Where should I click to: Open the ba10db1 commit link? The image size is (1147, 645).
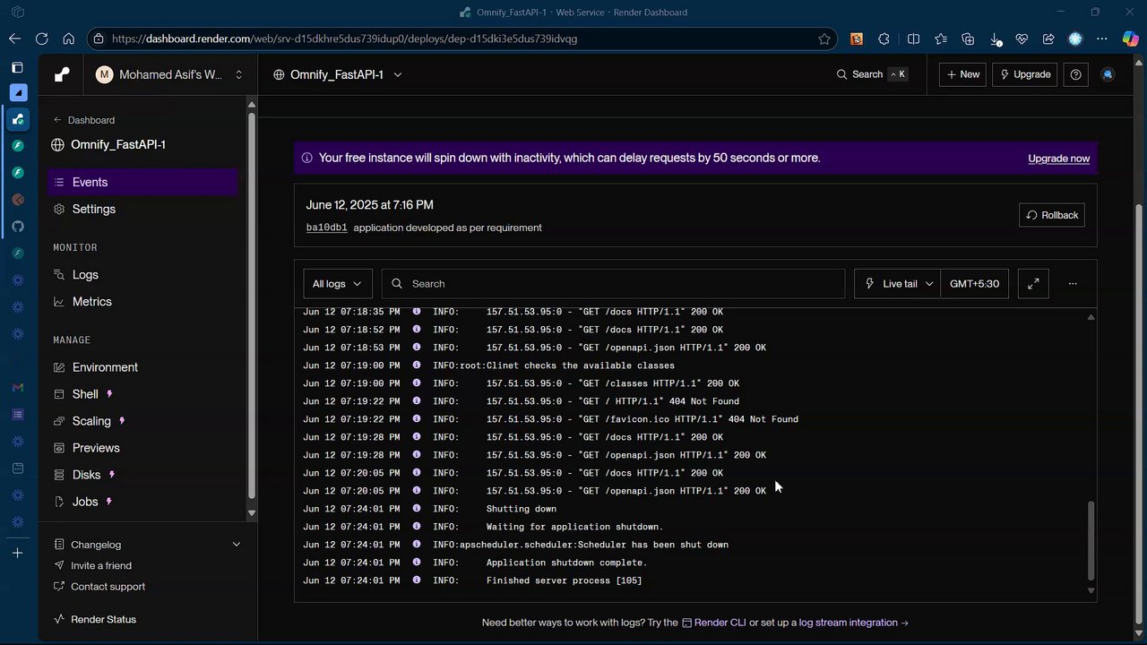pyautogui.click(x=326, y=228)
